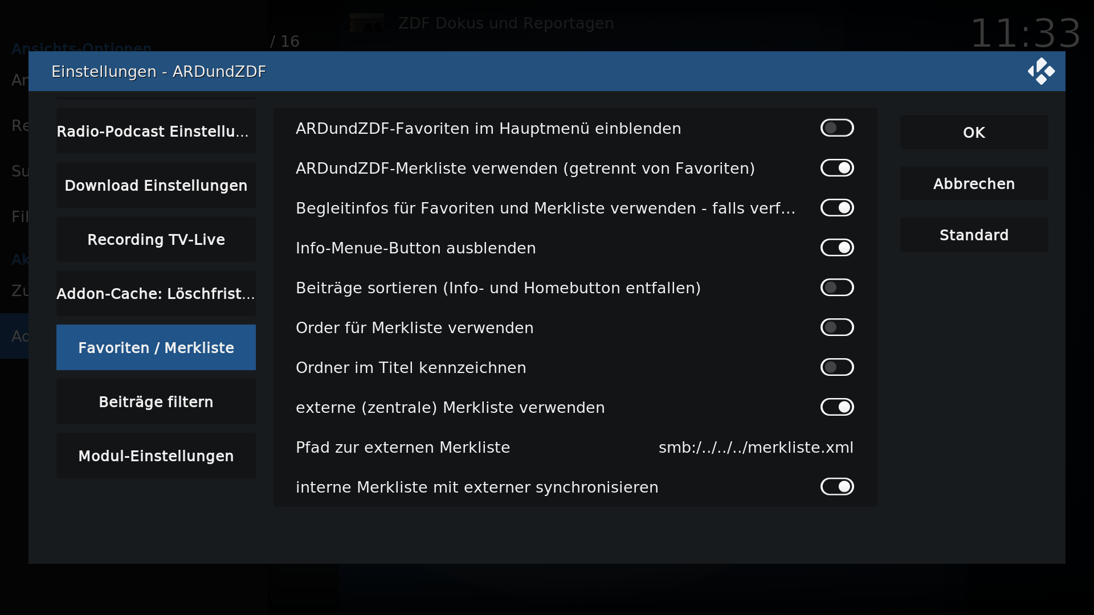Screen dimensions: 1094x615
Task: Open Radio-Podcast Einstellungen category
Action: tap(156, 131)
